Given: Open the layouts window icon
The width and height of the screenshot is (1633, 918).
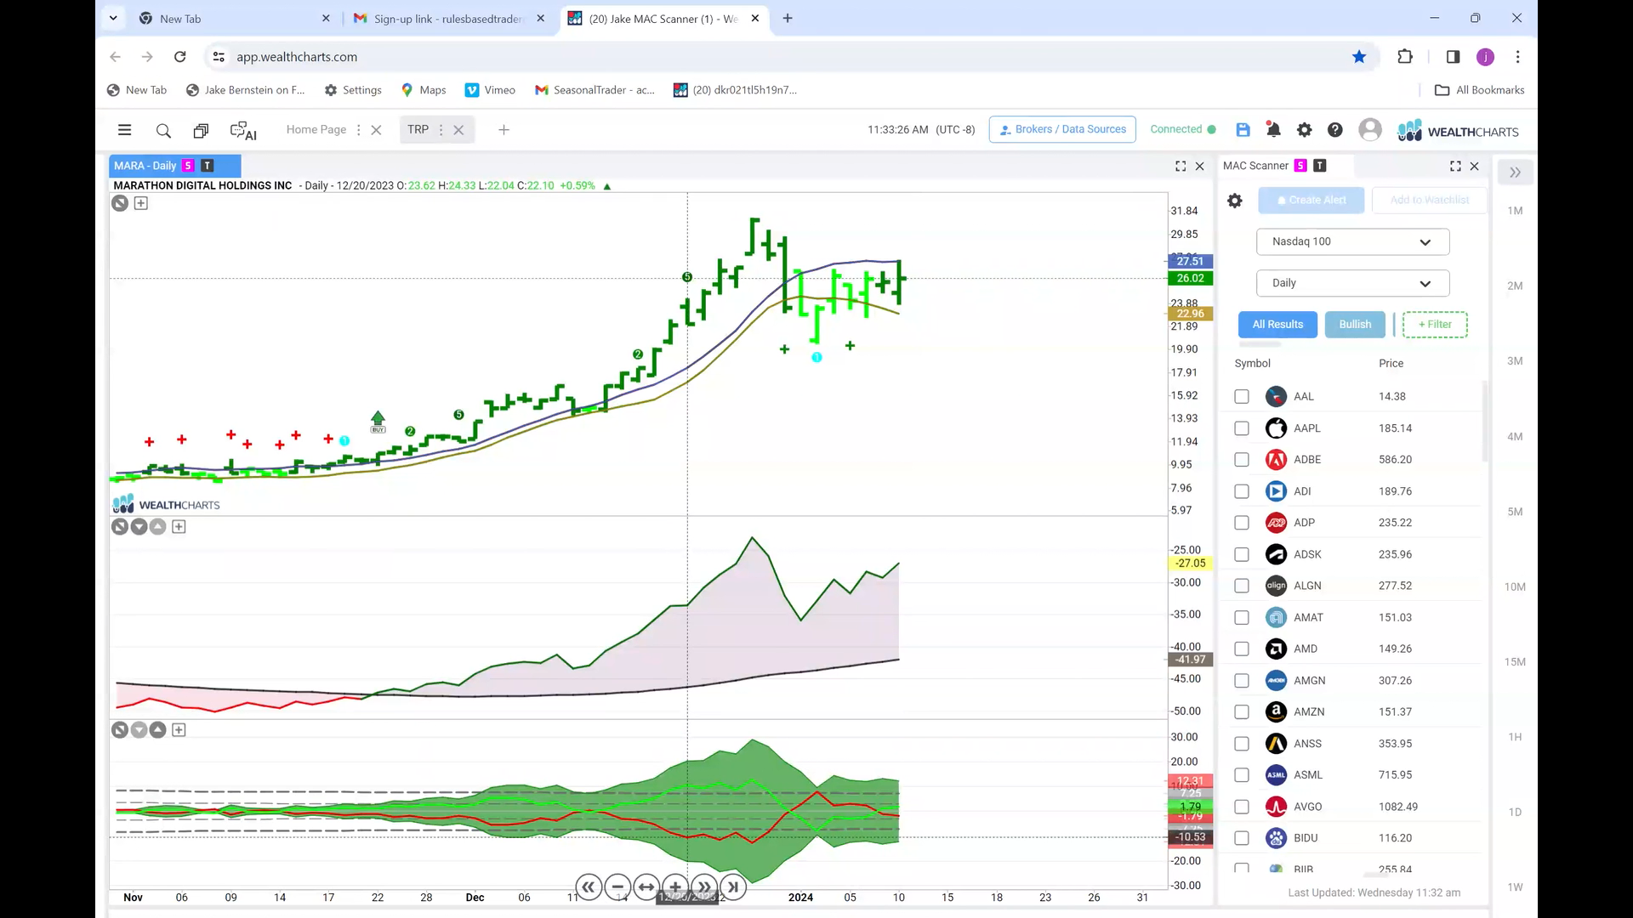Looking at the screenshot, I should tap(201, 130).
